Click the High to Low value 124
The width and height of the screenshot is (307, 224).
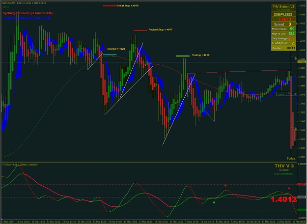(x=291, y=34)
